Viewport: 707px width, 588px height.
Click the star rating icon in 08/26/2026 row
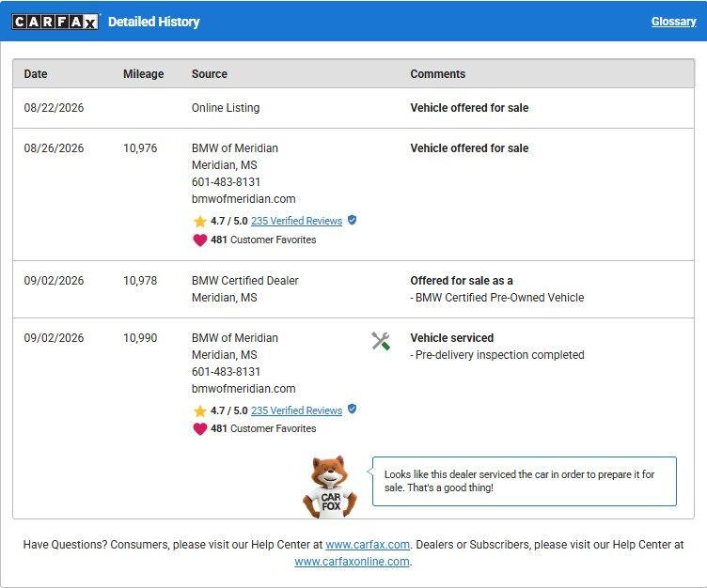click(x=199, y=222)
